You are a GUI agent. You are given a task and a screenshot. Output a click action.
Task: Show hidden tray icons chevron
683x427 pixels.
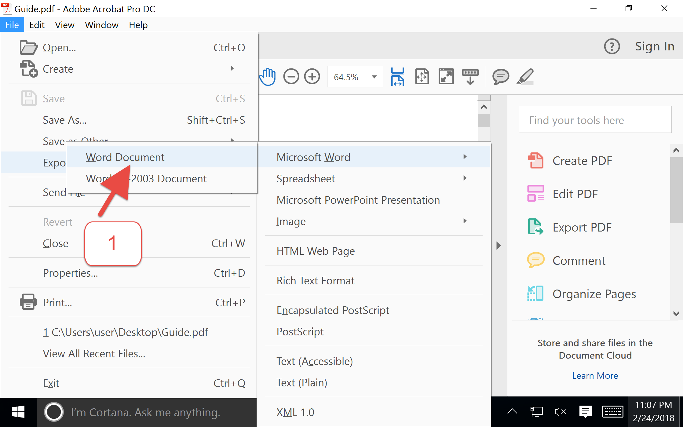click(x=512, y=411)
